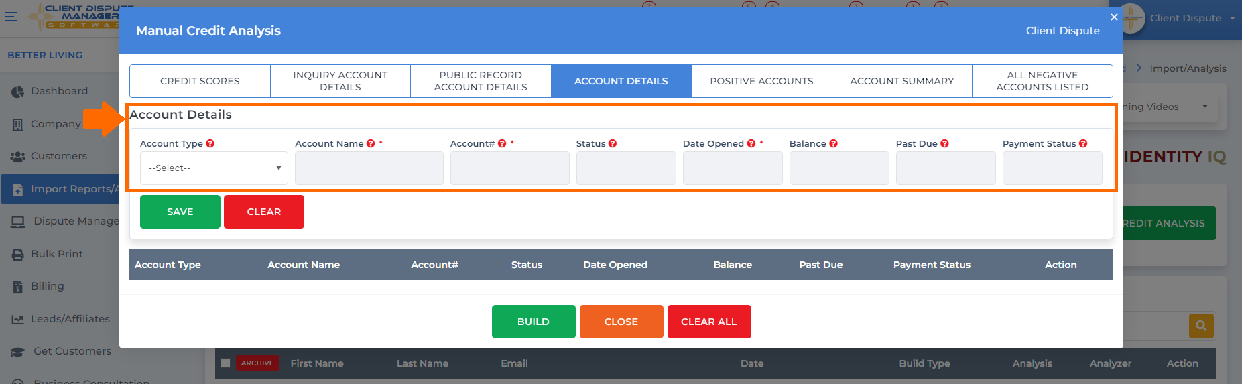Click Payment Status header in results table
The height and width of the screenshot is (384, 1248).
pos(932,265)
